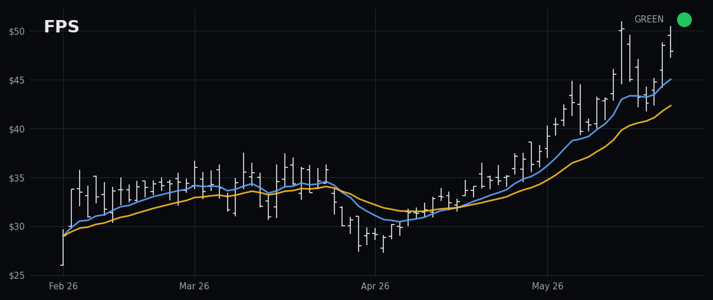
Task: Click the $25 price axis label
Action: [17, 276]
